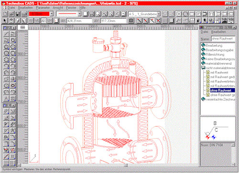Open the Fenster menu
This screenshot has width=239, height=173.
(71, 8)
